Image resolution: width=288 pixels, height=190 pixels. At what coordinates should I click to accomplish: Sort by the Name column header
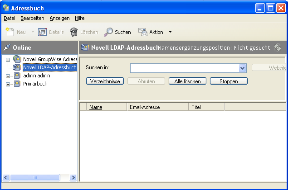tap(107, 107)
